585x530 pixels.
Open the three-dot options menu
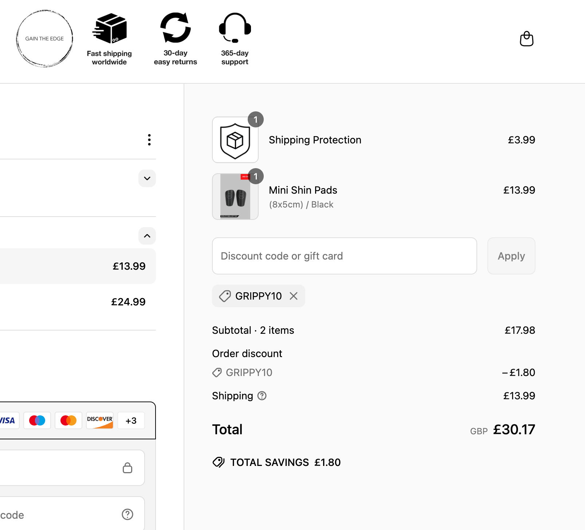[149, 140]
